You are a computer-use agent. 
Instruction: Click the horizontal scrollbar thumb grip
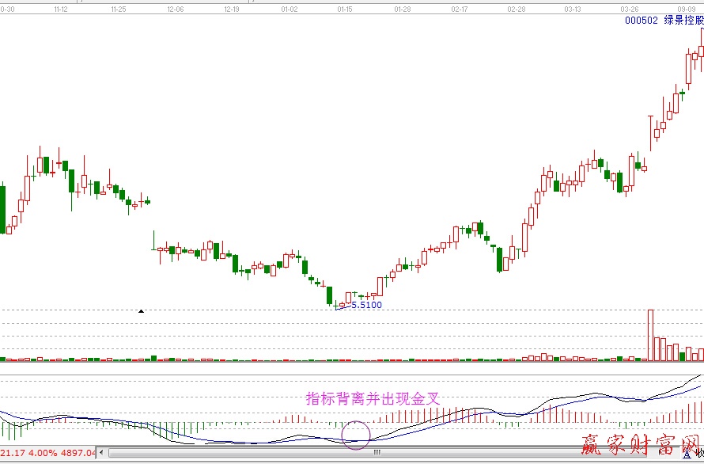[377, 454]
